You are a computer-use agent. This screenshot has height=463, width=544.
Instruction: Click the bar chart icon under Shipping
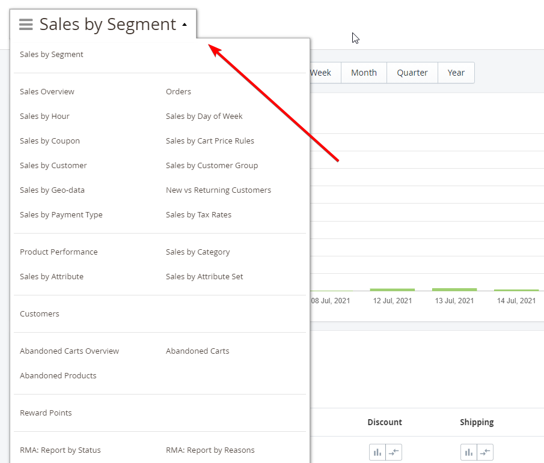pyautogui.click(x=469, y=452)
